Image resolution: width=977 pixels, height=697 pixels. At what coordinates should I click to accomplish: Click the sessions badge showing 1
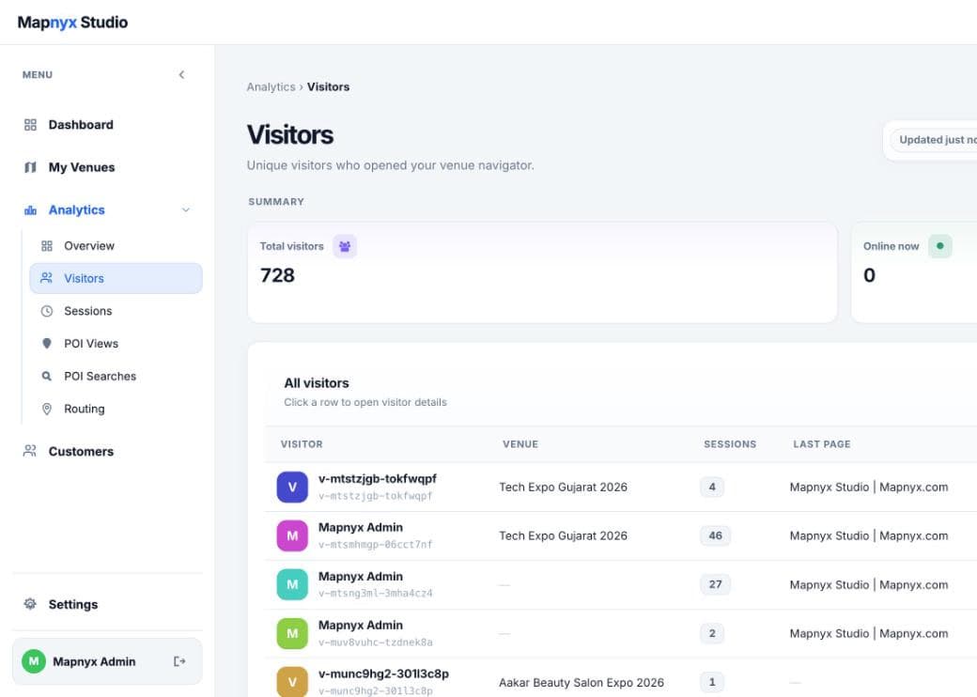point(712,682)
